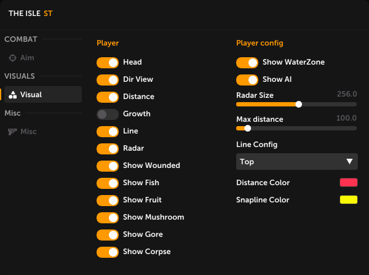Screen dimensions: 369x275
Task: Switch off Show Mushroom toggle
Action: point(107,217)
